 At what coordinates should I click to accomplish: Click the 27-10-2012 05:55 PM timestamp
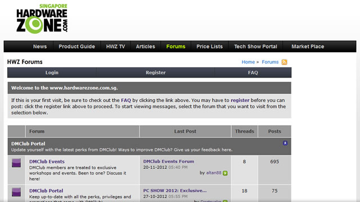click(x=165, y=196)
